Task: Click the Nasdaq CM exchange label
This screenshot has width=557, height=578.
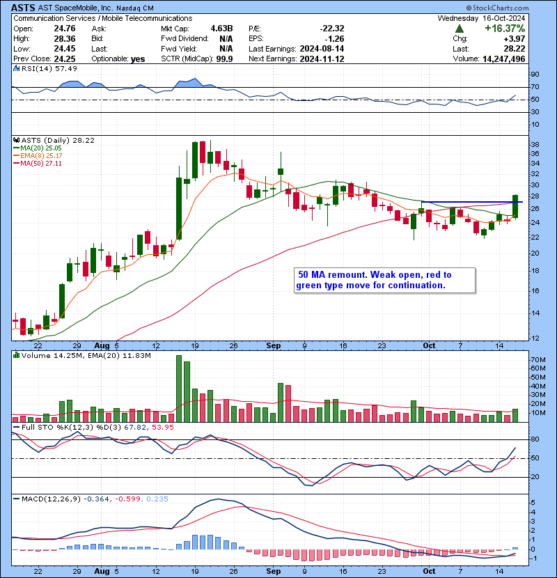Action: tap(135, 8)
